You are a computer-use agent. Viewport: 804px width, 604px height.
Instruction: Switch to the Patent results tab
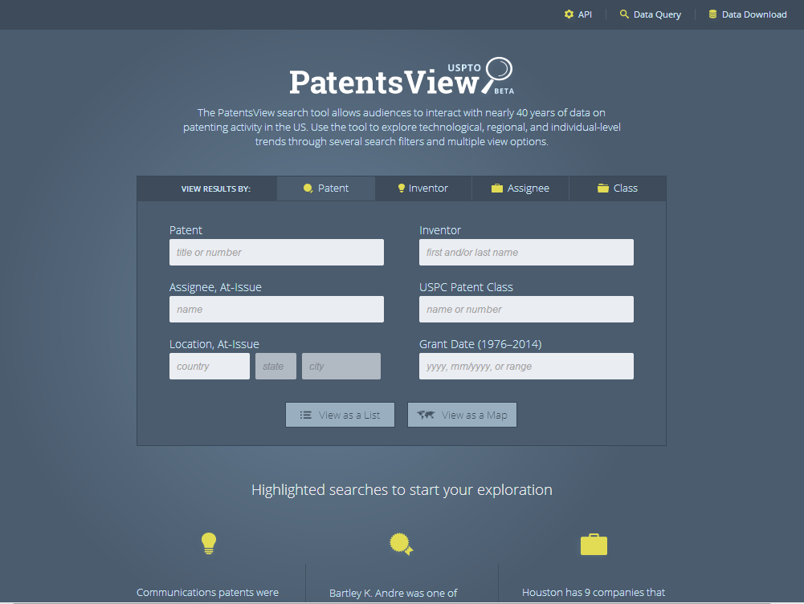pyautogui.click(x=326, y=188)
